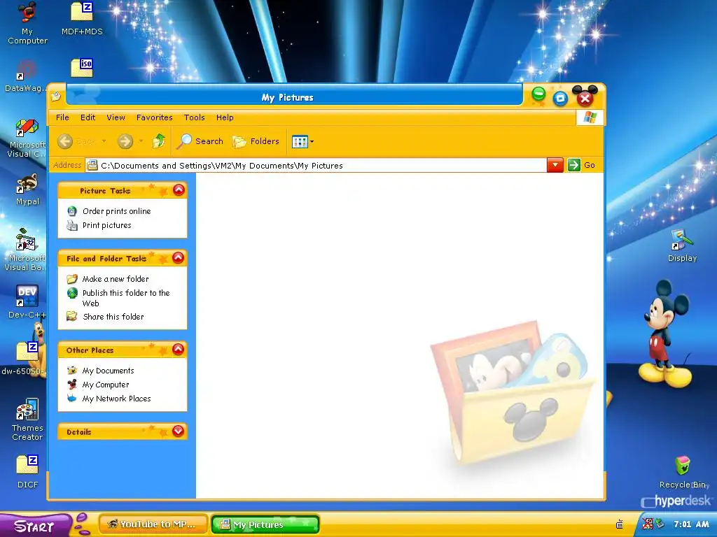This screenshot has height=537, width=717.
Task: Launch Microsoft Visual Basic desktop shortcut
Action: click(26, 250)
